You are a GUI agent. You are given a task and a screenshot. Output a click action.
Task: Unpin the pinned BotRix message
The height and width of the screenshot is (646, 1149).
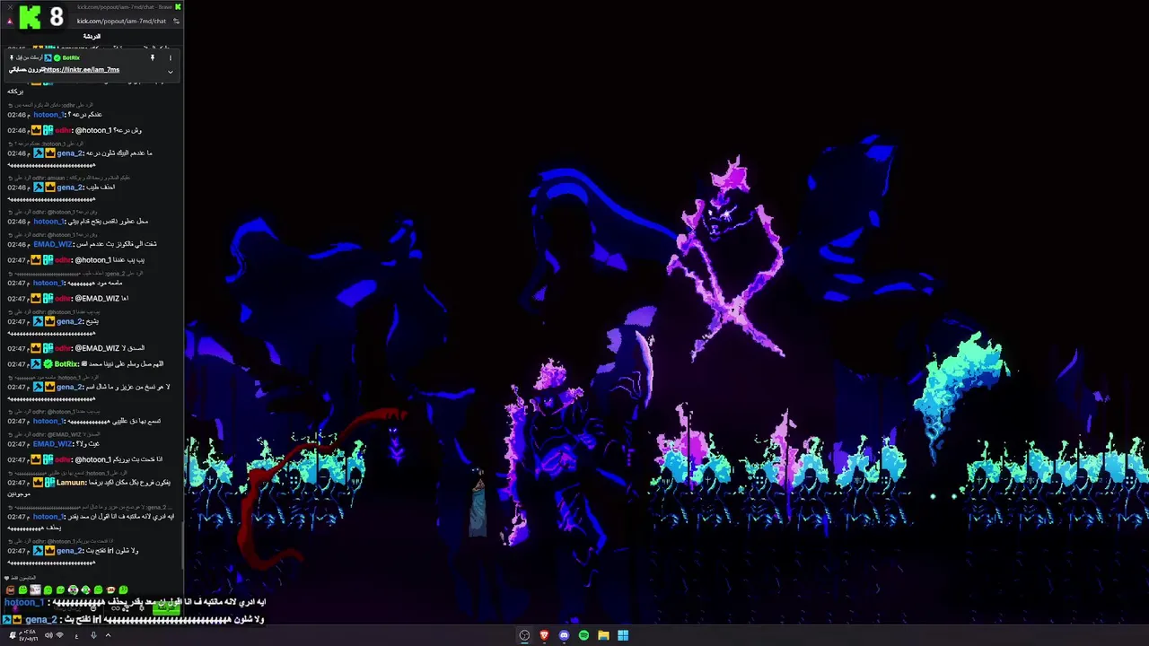(x=153, y=57)
